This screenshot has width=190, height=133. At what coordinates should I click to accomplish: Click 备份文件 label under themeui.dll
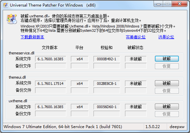(23, 90)
